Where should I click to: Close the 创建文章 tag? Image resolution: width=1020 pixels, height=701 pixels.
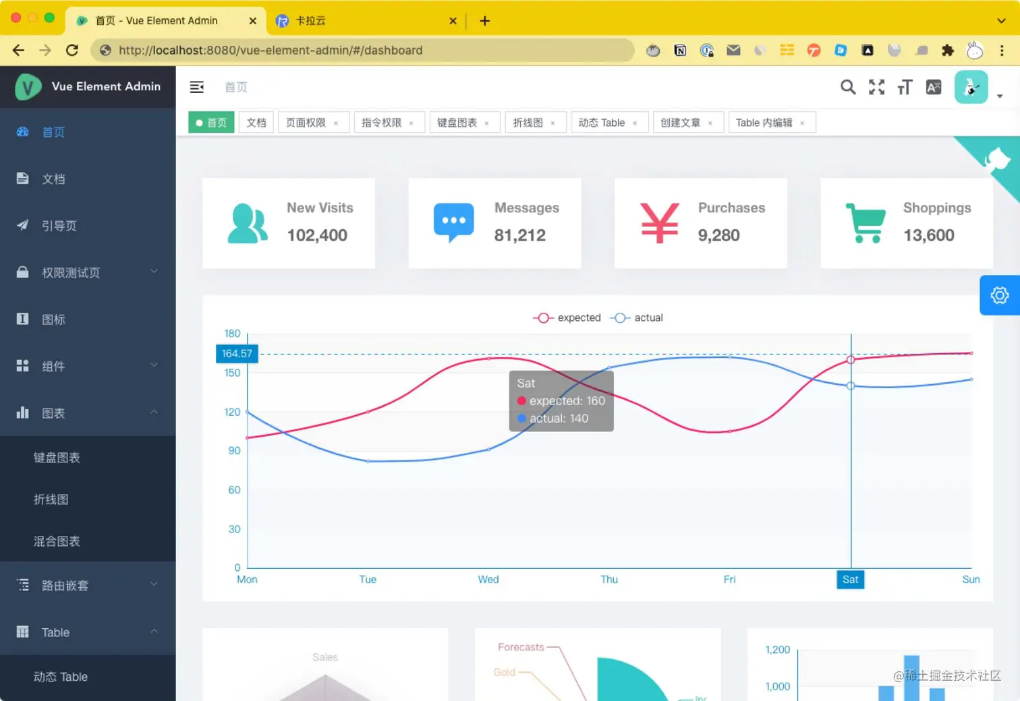pos(710,123)
